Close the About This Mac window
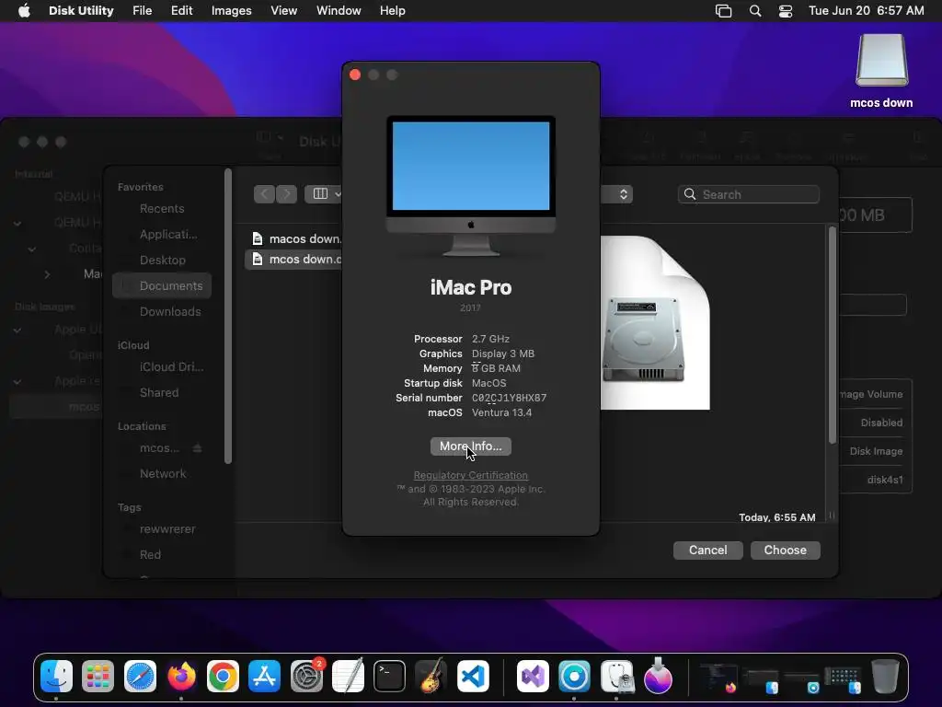 click(x=355, y=75)
